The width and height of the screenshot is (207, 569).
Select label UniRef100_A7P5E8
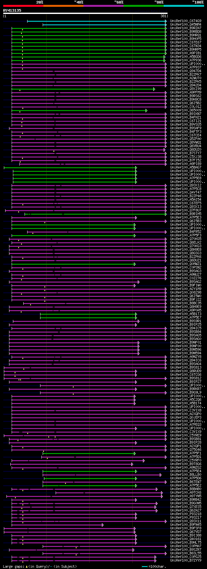pos(186,178)
